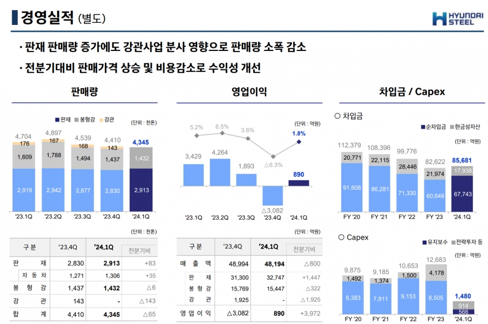The height and width of the screenshot is (324, 488).
Task: Select the 1.8% diamond data point
Action: (299, 142)
